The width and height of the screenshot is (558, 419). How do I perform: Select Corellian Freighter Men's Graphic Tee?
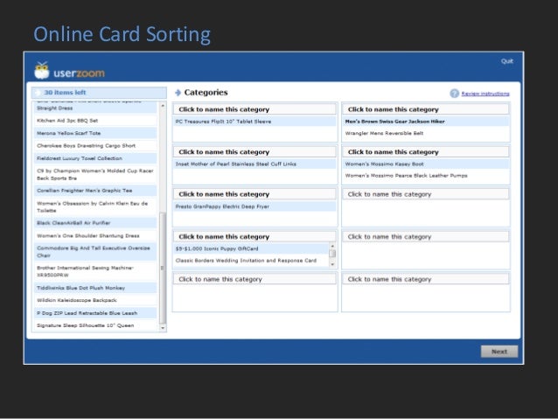coord(95,191)
